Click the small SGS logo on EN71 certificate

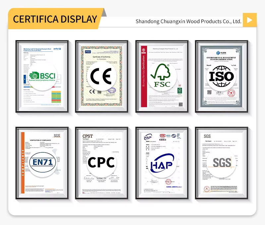(x=57, y=136)
